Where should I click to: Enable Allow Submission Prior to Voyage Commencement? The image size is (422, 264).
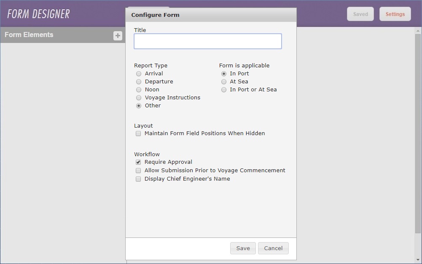tap(138, 170)
